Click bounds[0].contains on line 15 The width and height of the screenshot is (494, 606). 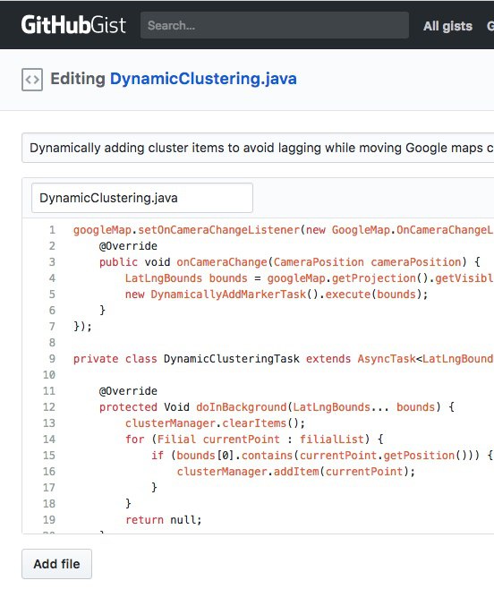tap(234, 456)
